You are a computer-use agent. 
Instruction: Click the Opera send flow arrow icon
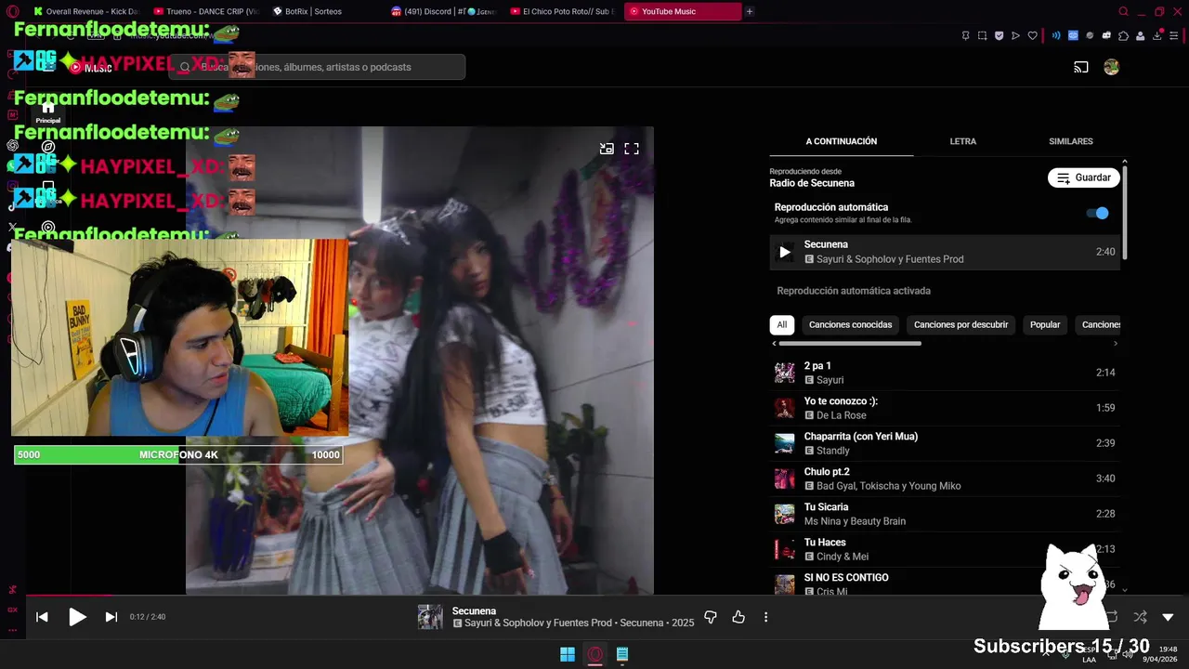pyautogui.click(x=1015, y=35)
